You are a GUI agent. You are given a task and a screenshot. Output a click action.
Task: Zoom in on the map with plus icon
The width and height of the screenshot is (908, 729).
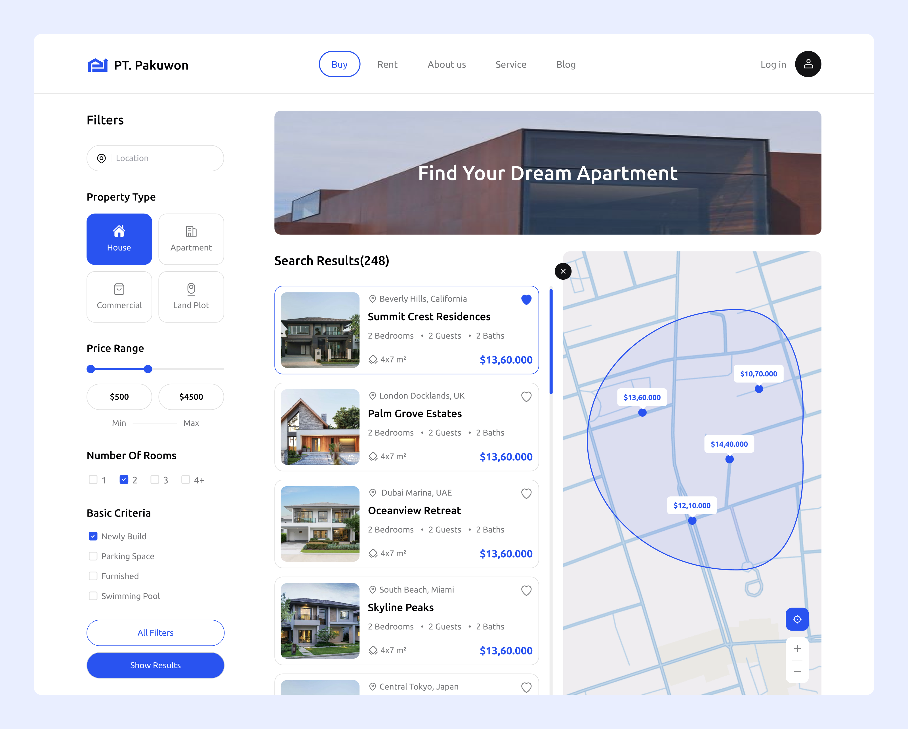[x=797, y=648]
